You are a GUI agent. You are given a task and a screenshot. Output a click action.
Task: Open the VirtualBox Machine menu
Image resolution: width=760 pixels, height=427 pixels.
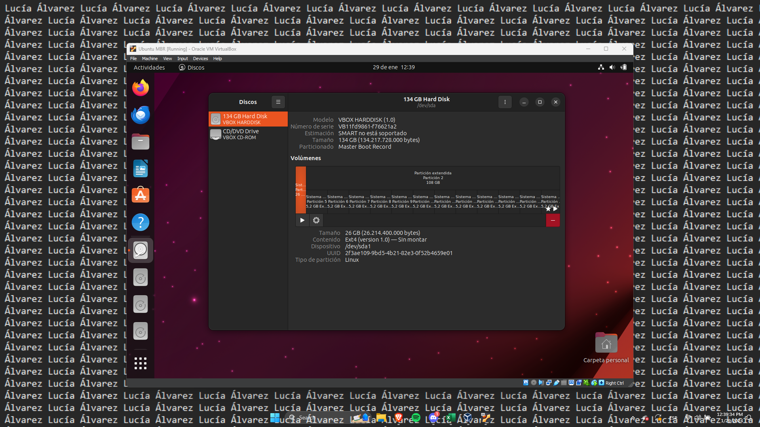tap(150, 59)
